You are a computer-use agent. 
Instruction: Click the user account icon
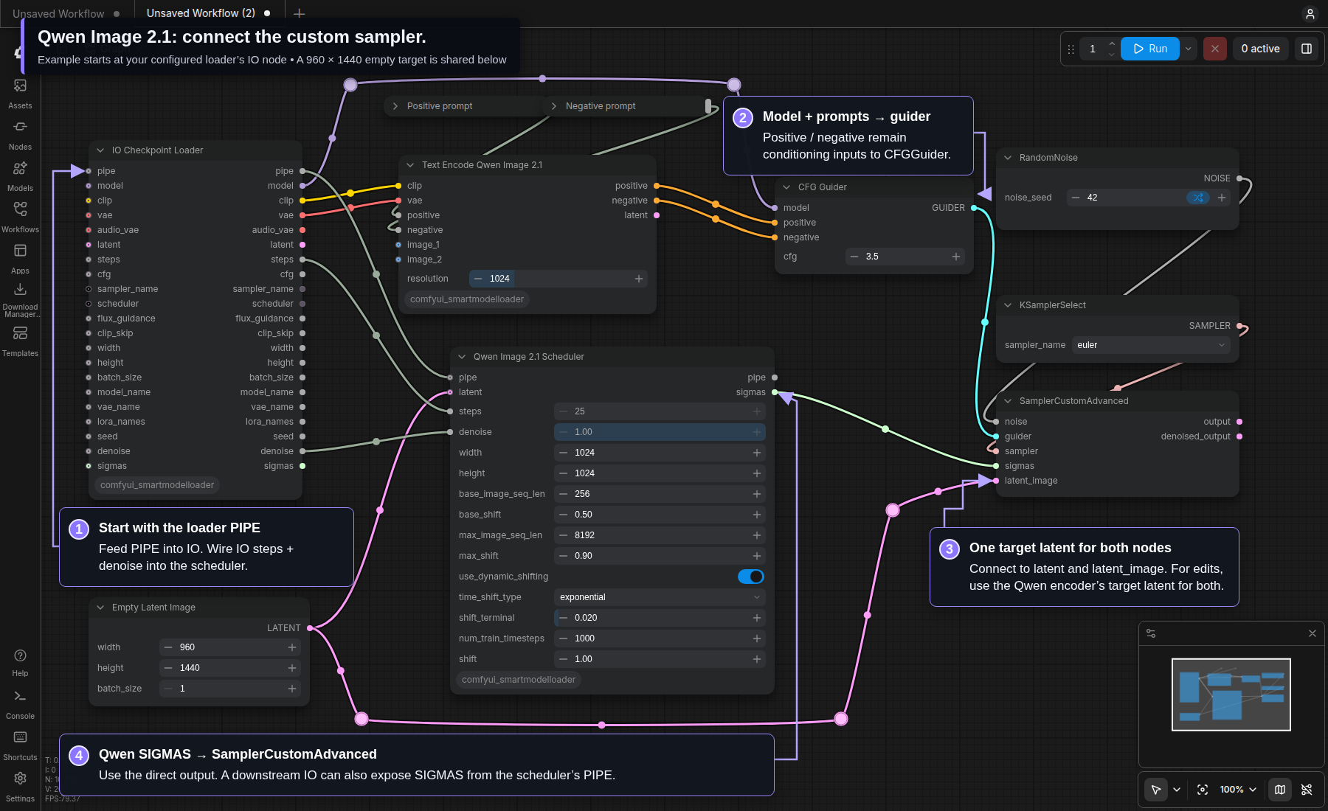coord(1310,14)
